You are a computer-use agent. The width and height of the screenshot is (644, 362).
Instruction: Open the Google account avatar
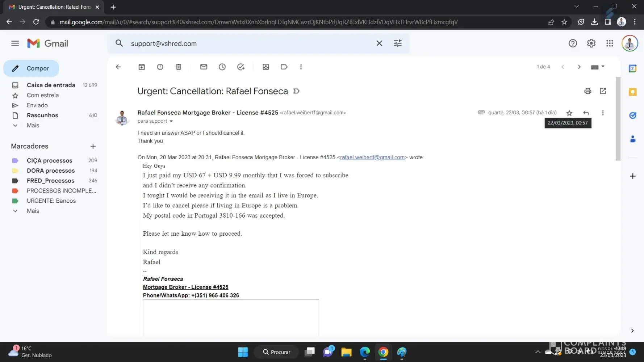(x=630, y=43)
